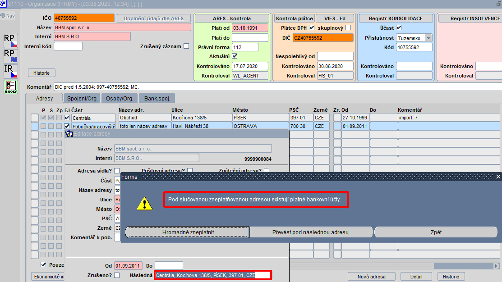Click the horizontal scrollbar right arrow
This screenshot has width=502, height=282.
tap(496, 266)
